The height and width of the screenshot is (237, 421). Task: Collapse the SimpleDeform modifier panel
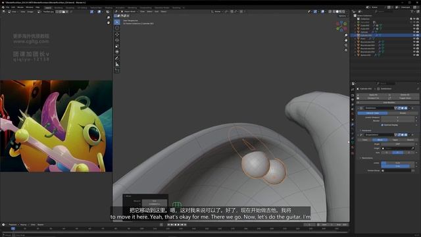(358, 135)
